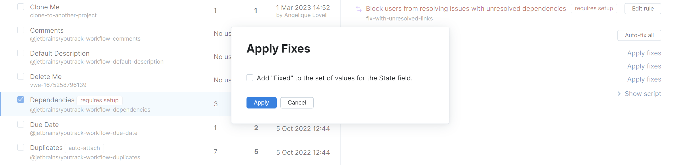Screen dimensions: 680x165
Task: Click the Edit rule button
Action: (642, 8)
